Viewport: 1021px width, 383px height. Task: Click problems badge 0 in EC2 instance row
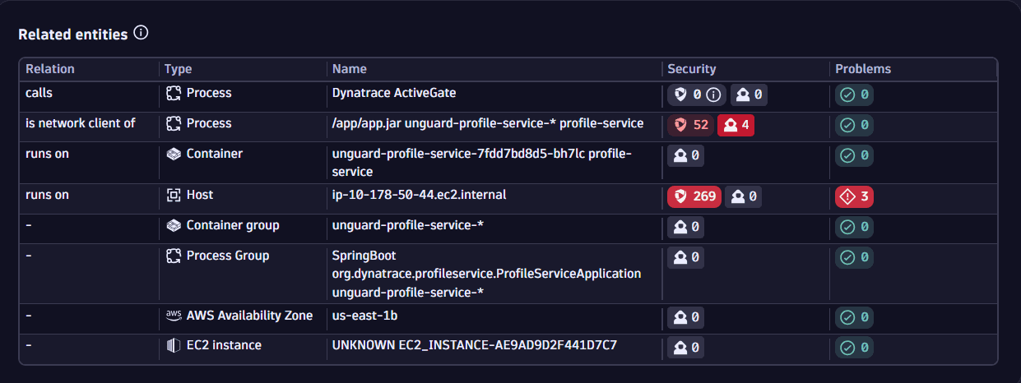(854, 348)
